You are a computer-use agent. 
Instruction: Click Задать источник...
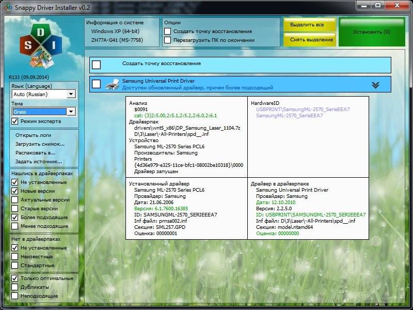pyautogui.click(x=39, y=162)
